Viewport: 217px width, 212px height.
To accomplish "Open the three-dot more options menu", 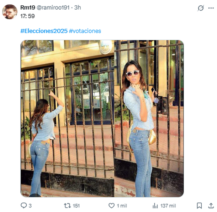I will pos(211,8).
